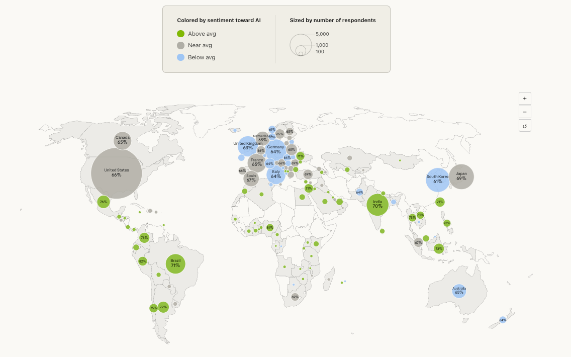Open the France 65% bubble
The width and height of the screenshot is (571, 357).
[257, 162]
